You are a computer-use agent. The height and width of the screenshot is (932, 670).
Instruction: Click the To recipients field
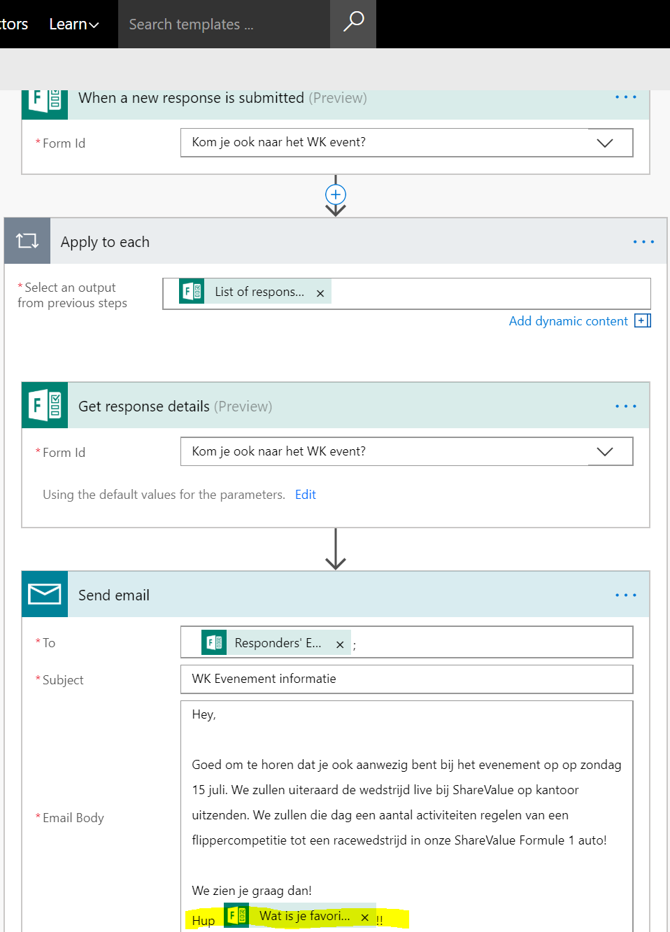[x=406, y=642]
